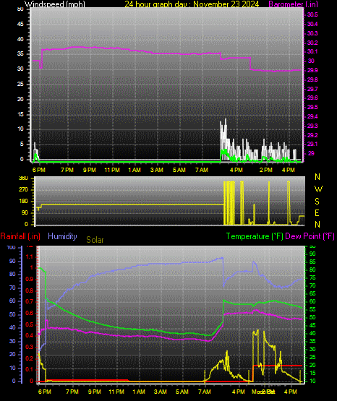Click the 5 AM label under bottom graph
The width and height of the screenshot is (337, 401).
[x=182, y=392]
